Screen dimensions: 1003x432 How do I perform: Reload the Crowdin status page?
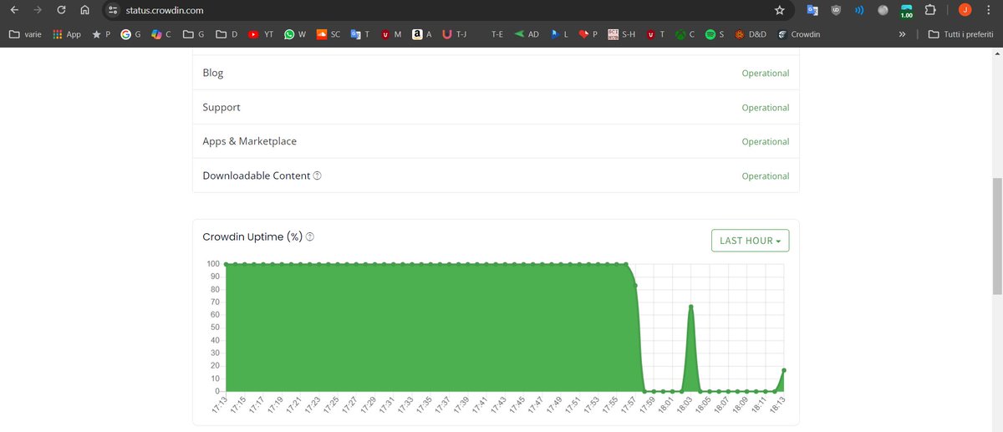(x=61, y=11)
